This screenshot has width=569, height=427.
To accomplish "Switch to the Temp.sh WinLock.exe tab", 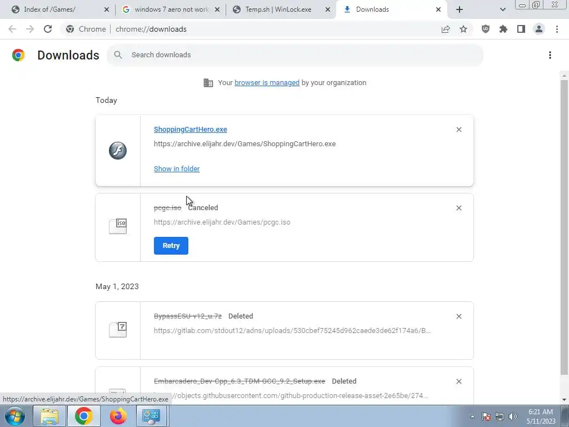I will pyautogui.click(x=278, y=9).
